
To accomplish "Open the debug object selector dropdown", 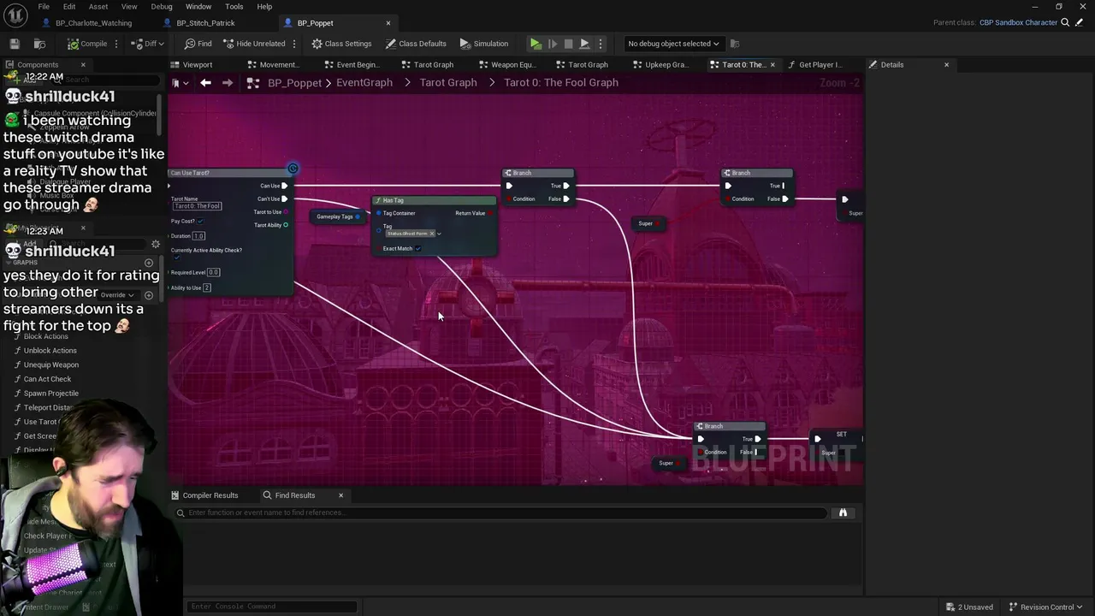I will click(673, 44).
